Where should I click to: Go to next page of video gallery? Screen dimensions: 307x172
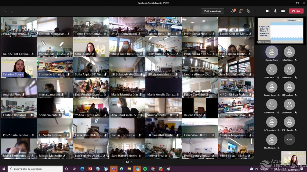(132, 162)
